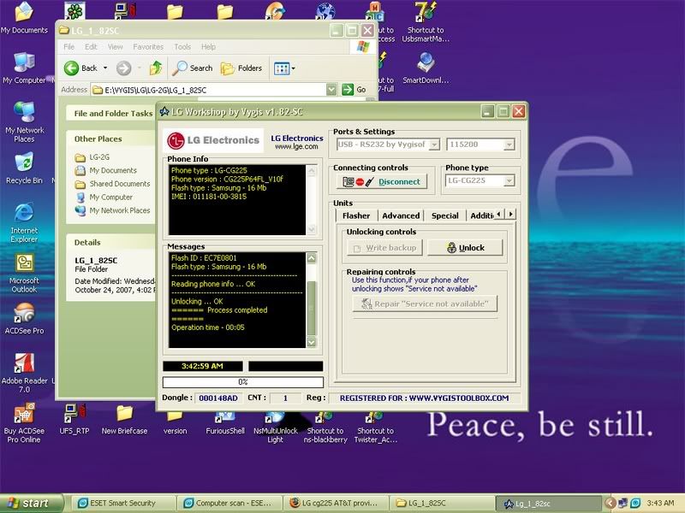Click the Disconnect button
This screenshot has height=513, width=685.
(x=381, y=181)
